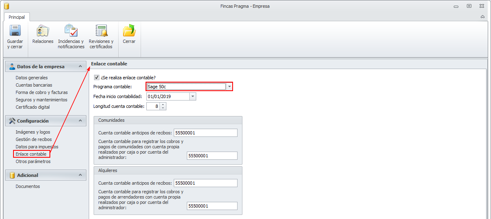Open Otros parámetros settings
The image size is (491, 219).
[33, 161]
